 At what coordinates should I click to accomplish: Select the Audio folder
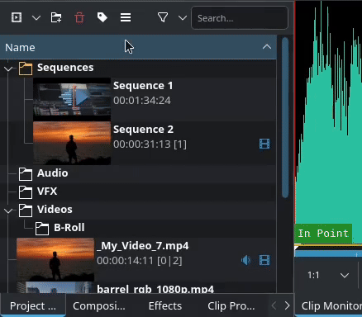click(138, 173)
